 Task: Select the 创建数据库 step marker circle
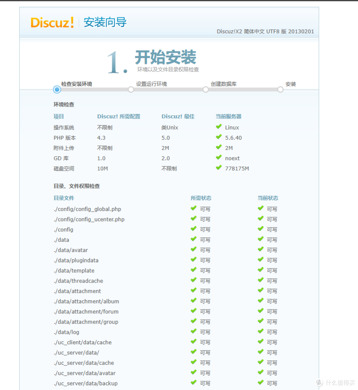coord(206,89)
